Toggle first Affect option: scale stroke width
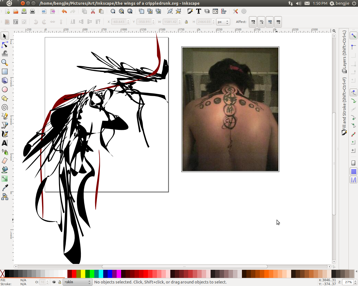Viewport: 358px width, 286px height. pos(253,22)
